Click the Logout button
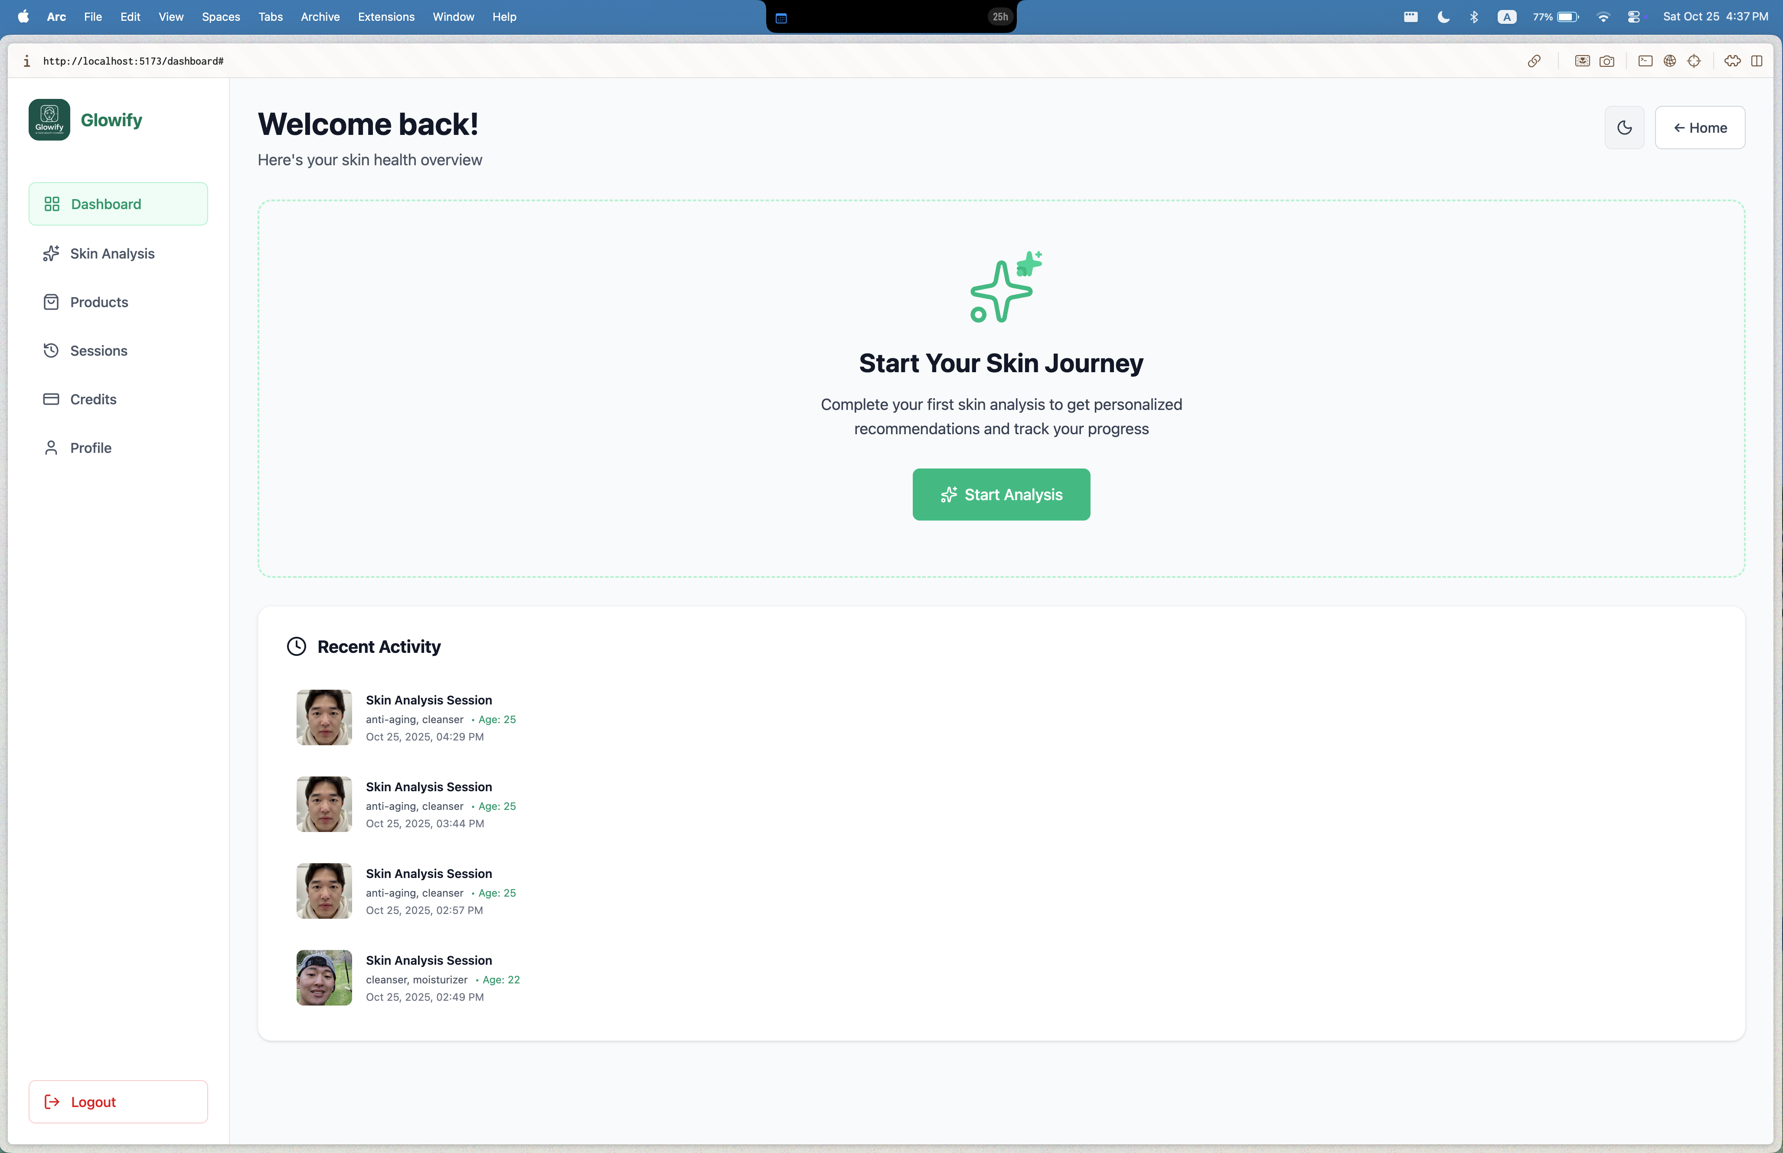This screenshot has width=1783, height=1153. click(x=118, y=1101)
